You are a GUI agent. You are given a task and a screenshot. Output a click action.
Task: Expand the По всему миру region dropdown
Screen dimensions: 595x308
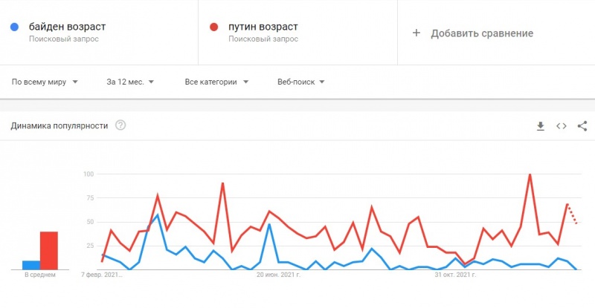[x=45, y=82]
